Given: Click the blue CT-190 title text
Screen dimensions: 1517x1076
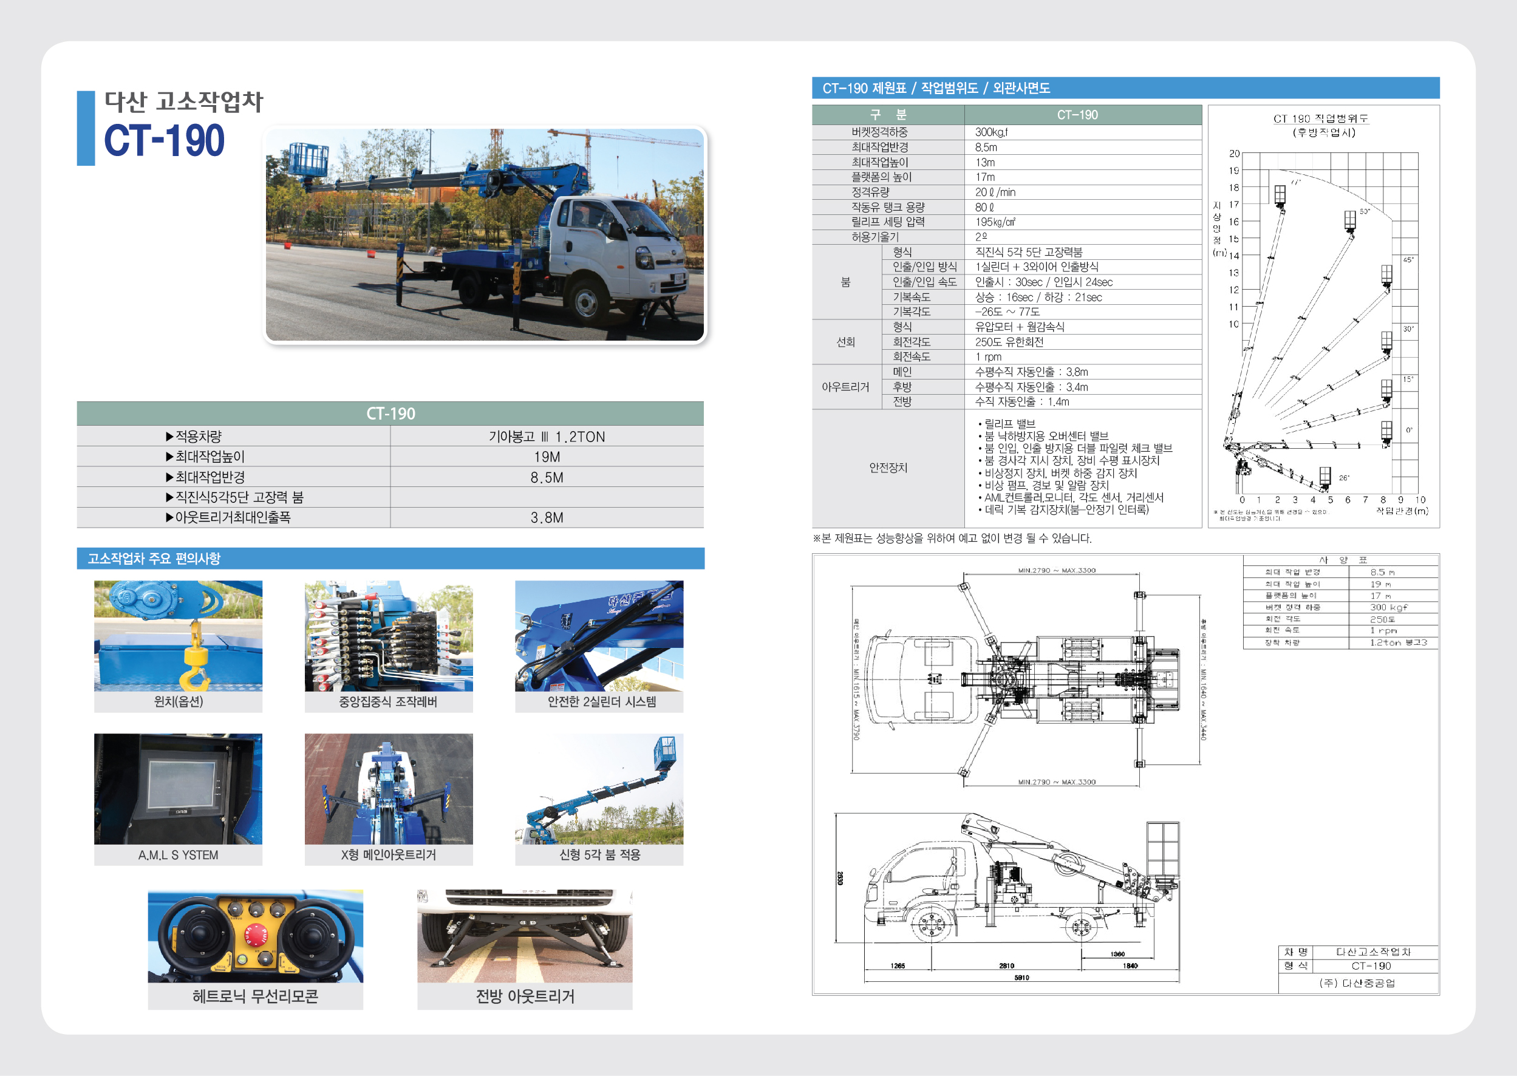Looking at the screenshot, I should [163, 140].
